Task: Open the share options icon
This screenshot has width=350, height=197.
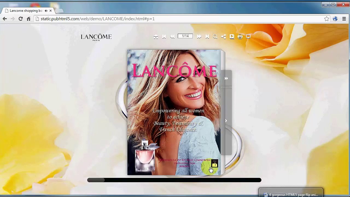Action: click(x=223, y=37)
